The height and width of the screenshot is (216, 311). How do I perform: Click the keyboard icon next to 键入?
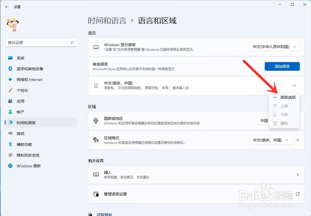pyautogui.click(x=96, y=174)
